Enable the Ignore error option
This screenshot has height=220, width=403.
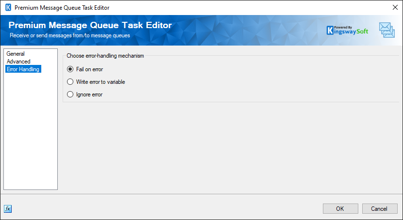70,94
